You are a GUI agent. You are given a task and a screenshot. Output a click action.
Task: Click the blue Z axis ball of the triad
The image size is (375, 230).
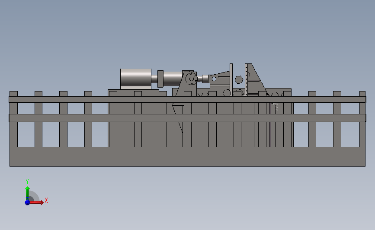tap(27, 202)
